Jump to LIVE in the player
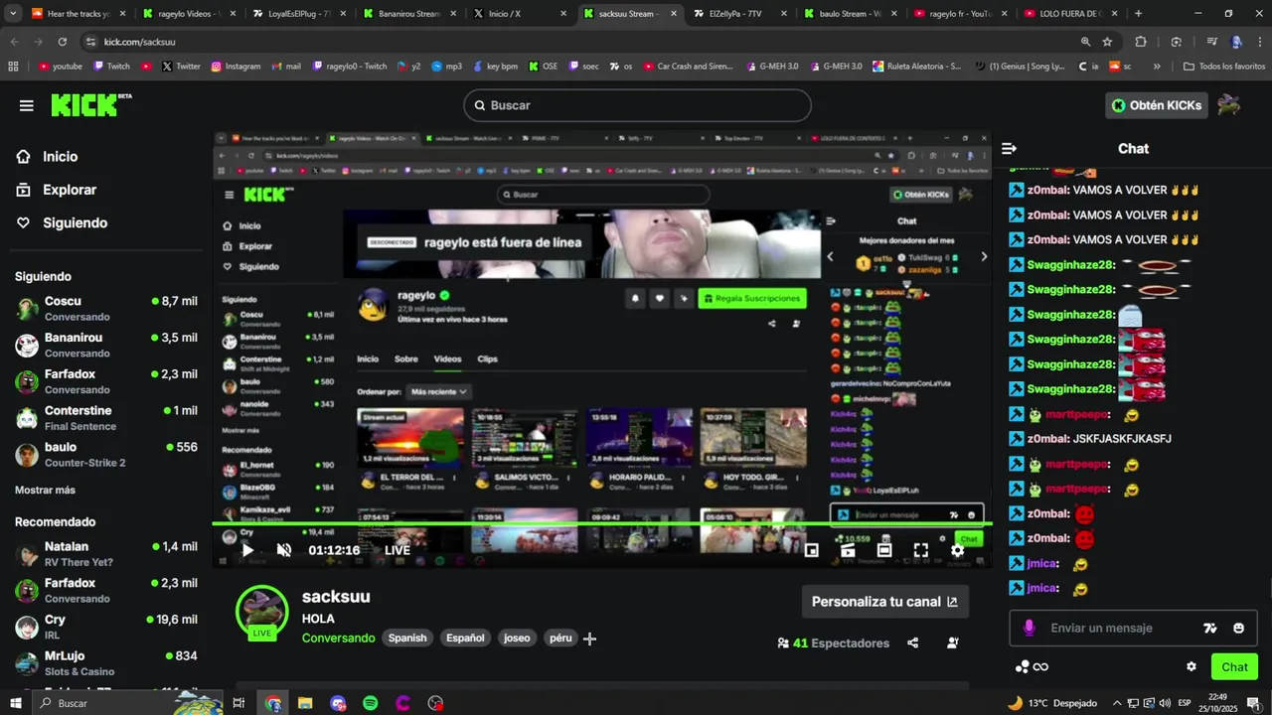The image size is (1272, 715). point(397,550)
